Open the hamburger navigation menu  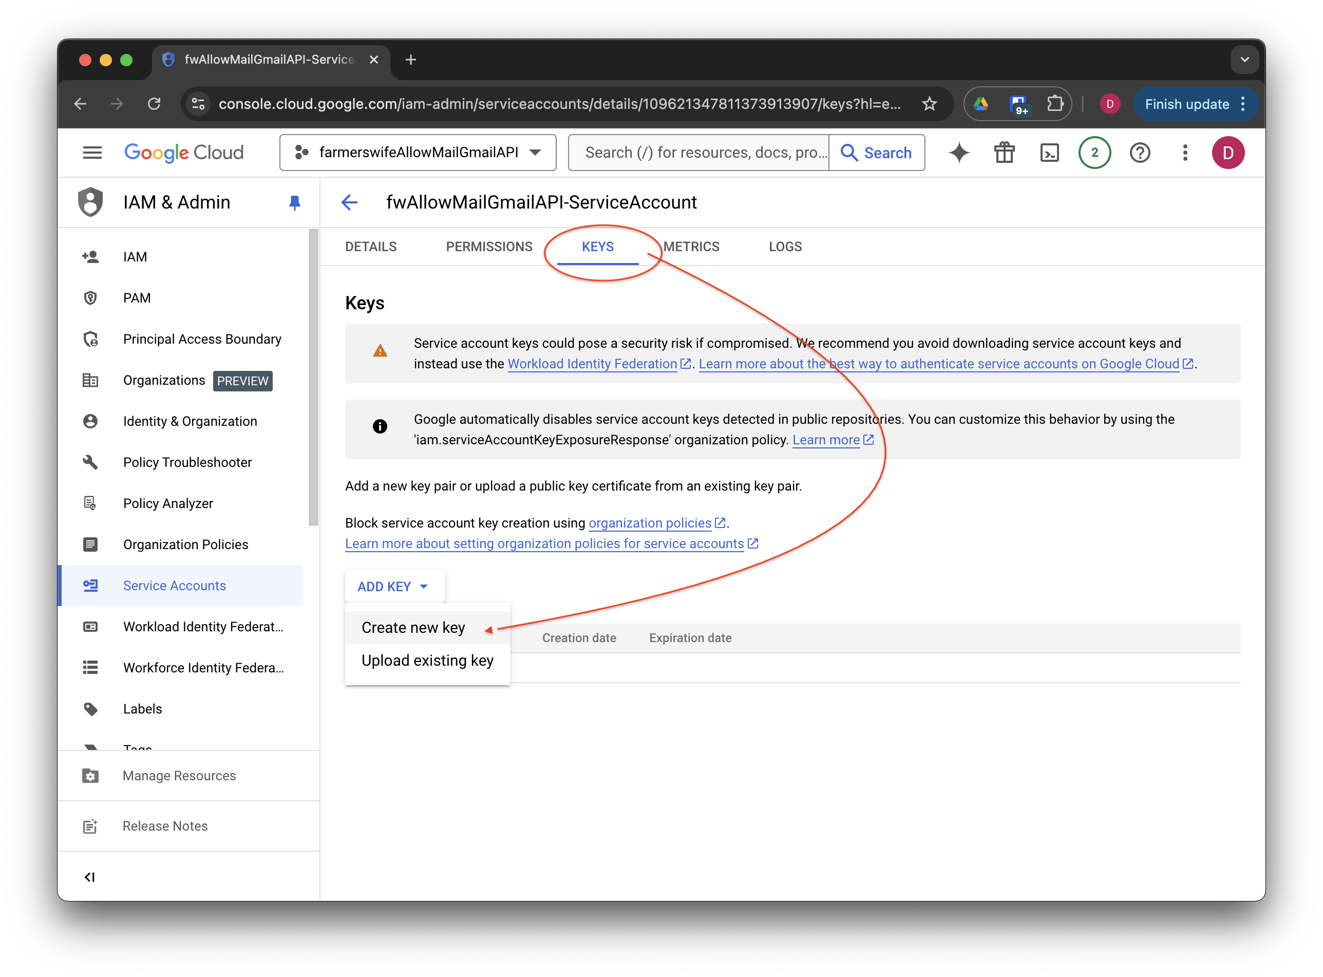tap(92, 153)
